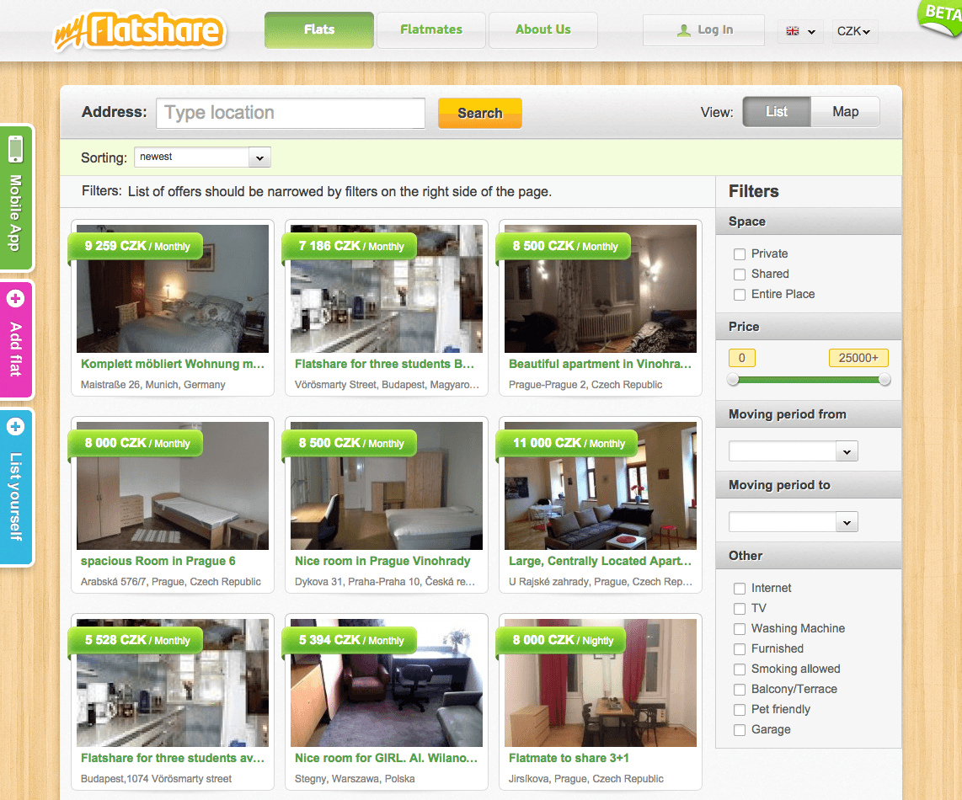Click the UK flag language icon
Viewport: 962px width, 800px height.
point(793,30)
